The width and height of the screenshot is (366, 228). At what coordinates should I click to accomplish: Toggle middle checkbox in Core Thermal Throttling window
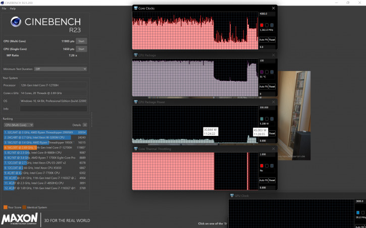267,166
